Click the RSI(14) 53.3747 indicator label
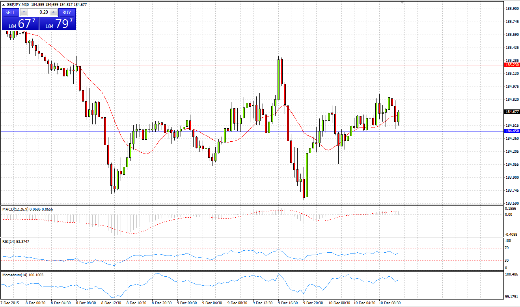The width and height of the screenshot is (520, 307). click(x=16, y=242)
